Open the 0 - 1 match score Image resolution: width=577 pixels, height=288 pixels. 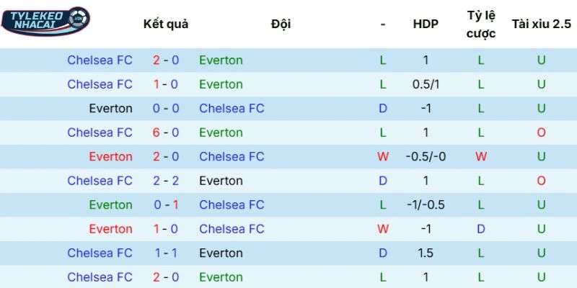166,205
